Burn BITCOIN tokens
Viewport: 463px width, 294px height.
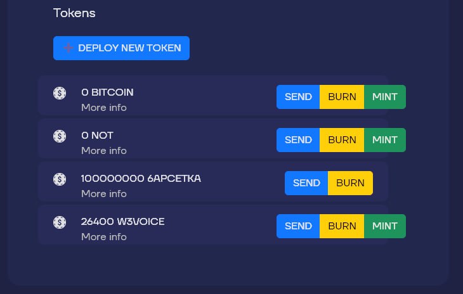pos(342,97)
